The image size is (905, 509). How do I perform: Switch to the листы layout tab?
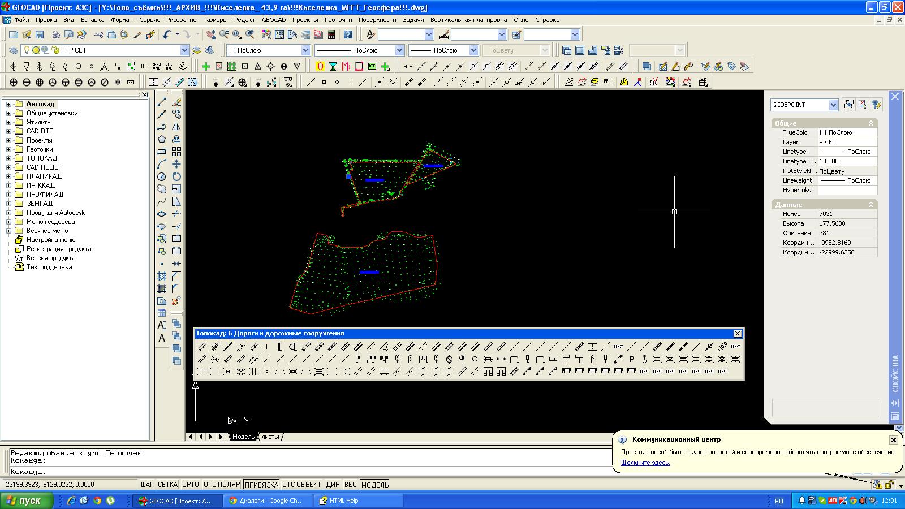270,437
